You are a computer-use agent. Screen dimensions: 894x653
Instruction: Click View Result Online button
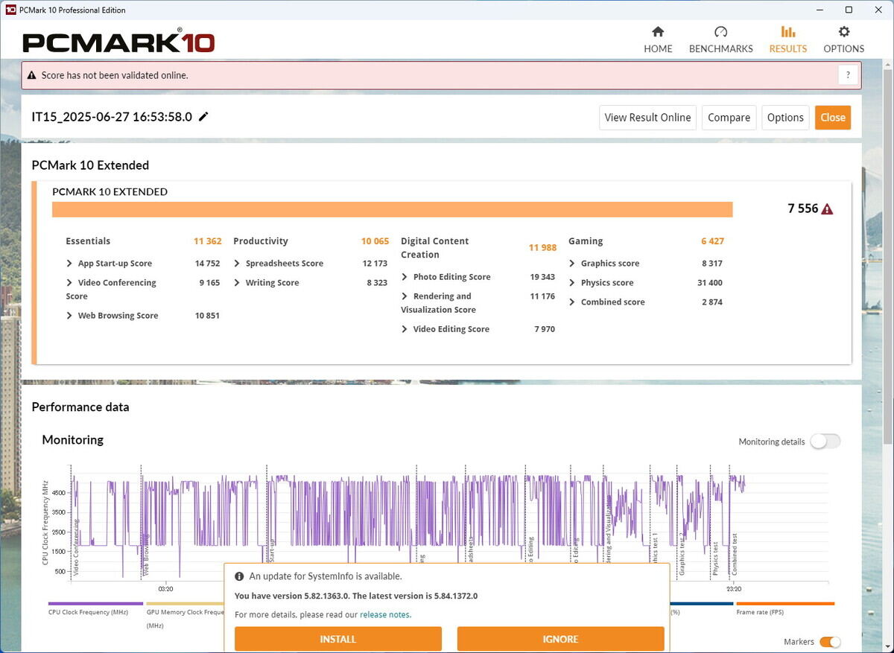pyautogui.click(x=648, y=118)
